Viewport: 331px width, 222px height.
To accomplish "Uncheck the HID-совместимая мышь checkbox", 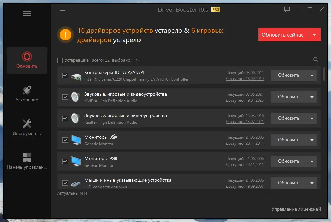I will pos(65,183).
